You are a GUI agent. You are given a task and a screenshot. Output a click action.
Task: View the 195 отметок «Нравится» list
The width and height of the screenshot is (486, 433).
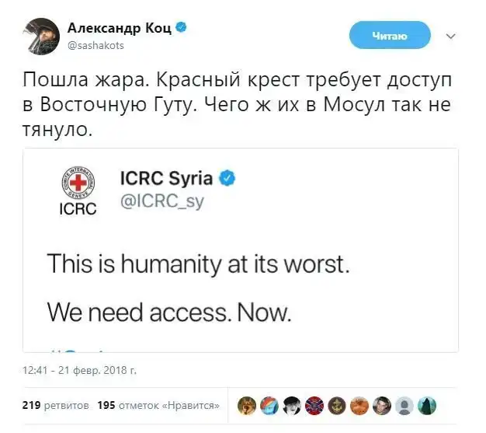click(x=158, y=405)
